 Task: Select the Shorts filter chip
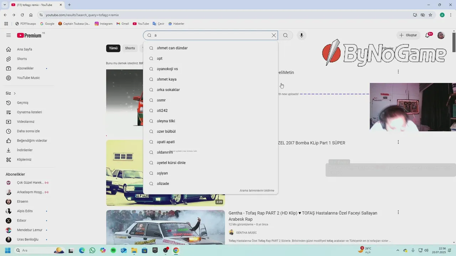[x=130, y=48]
